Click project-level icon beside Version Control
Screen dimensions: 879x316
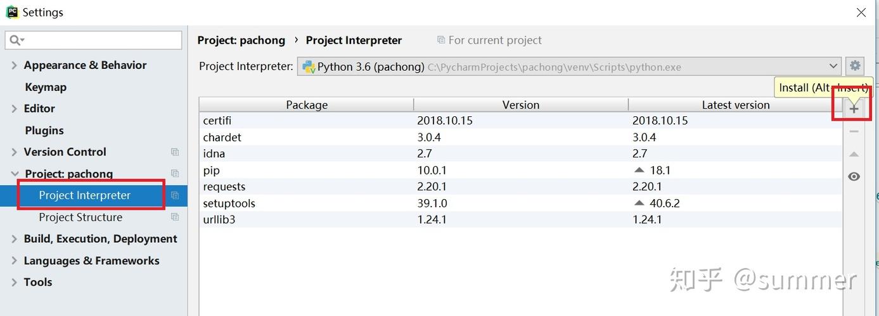[175, 152]
